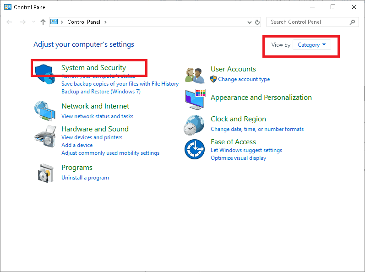Click the System and Security shield icon
Screen dimensions: 365x272
click(x=45, y=74)
